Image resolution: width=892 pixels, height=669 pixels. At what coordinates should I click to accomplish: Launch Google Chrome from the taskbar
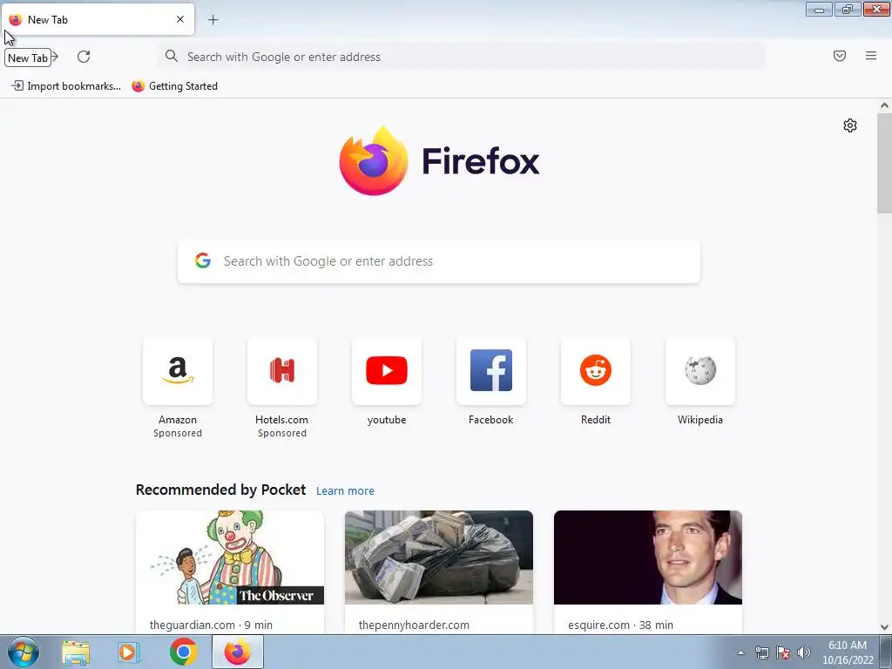tap(183, 652)
